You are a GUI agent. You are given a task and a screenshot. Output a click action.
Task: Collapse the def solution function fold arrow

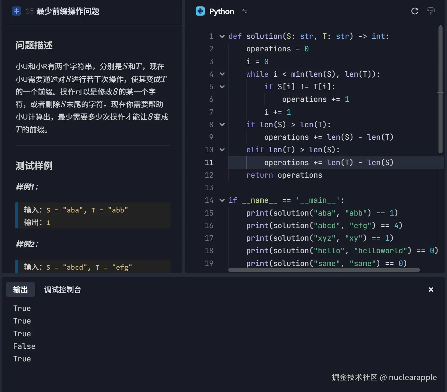tap(222, 36)
